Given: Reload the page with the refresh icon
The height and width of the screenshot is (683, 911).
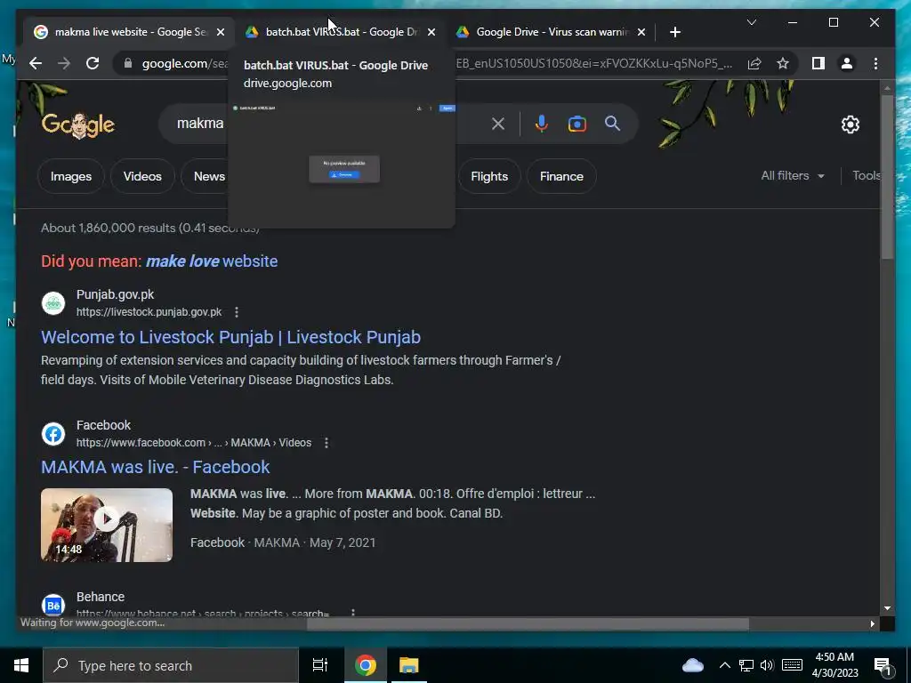Looking at the screenshot, I should tap(93, 63).
